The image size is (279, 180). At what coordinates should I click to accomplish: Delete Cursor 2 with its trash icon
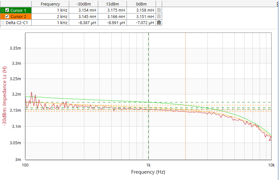point(159,16)
